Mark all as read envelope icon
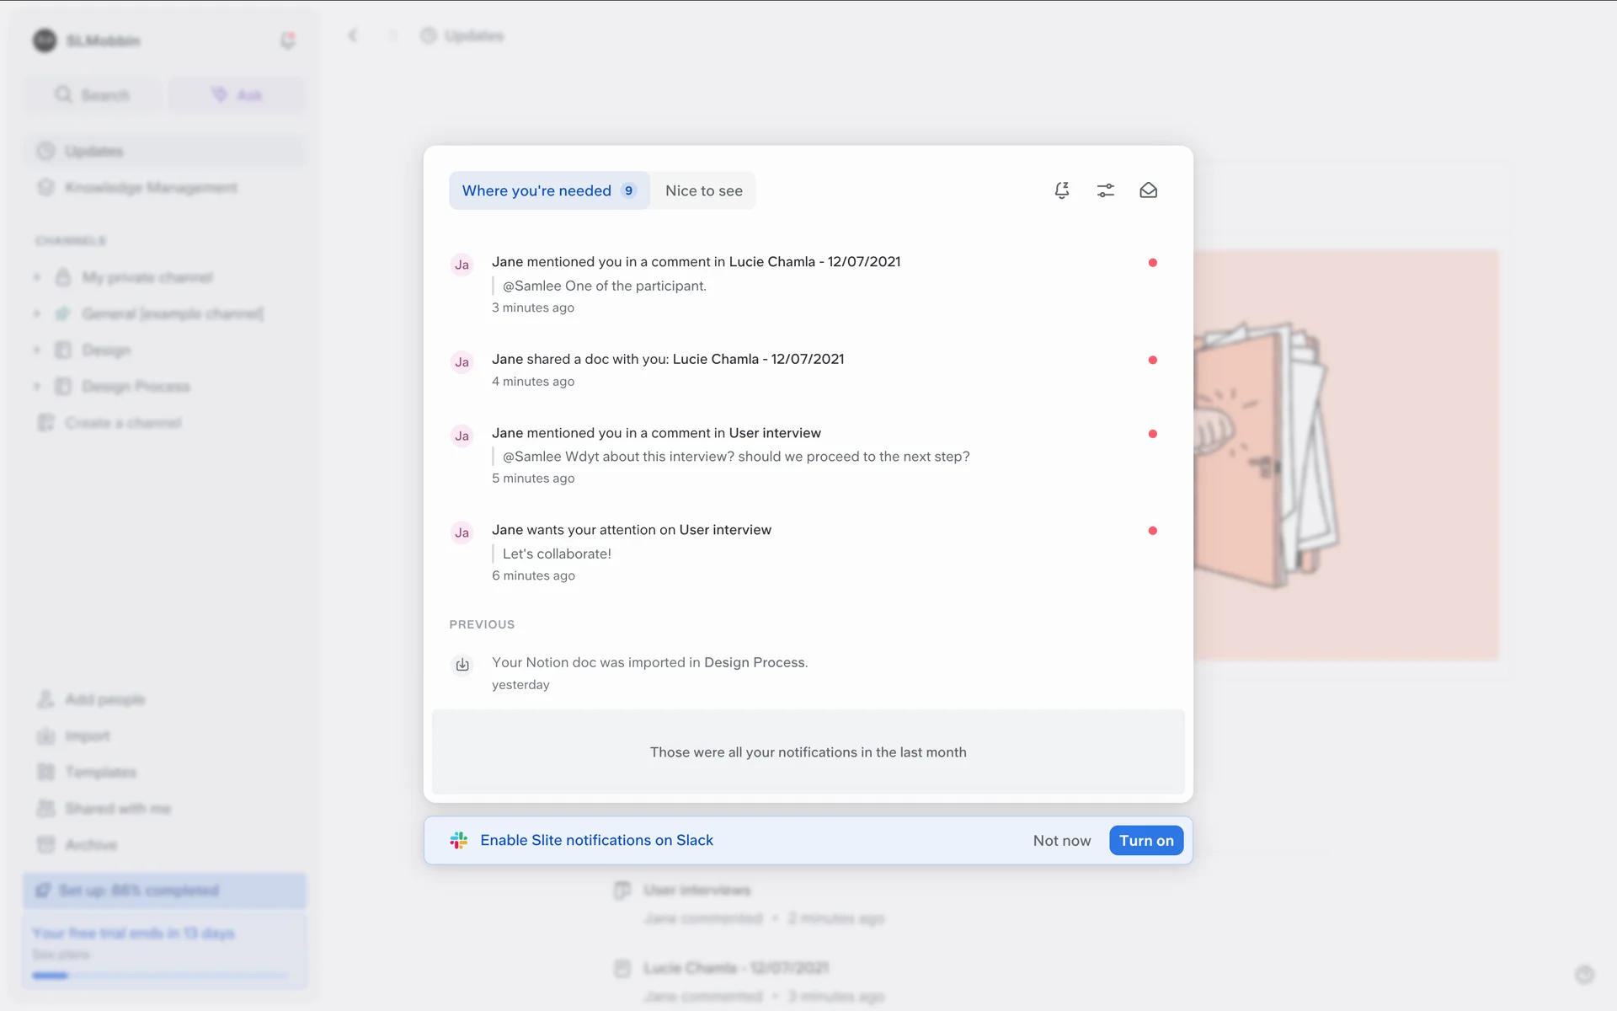Screen dimensions: 1617x1011 pos(1148,190)
